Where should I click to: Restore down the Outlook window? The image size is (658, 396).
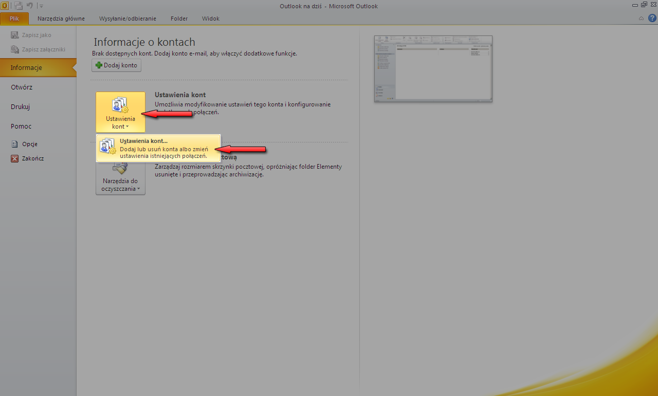[x=644, y=5]
